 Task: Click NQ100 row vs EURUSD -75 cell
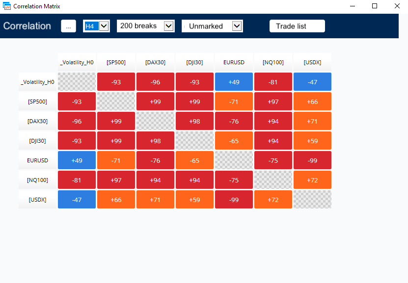pyautogui.click(x=234, y=180)
